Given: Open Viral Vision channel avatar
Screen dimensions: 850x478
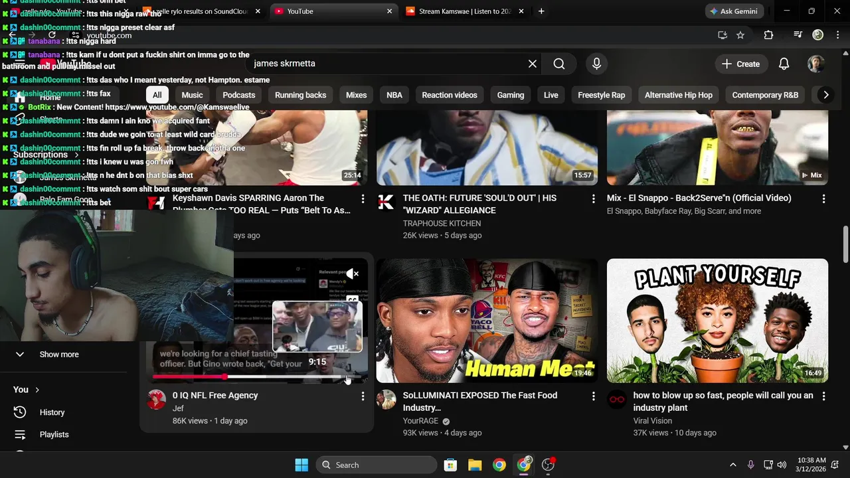Looking at the screenshot, I should click(617, 400).
